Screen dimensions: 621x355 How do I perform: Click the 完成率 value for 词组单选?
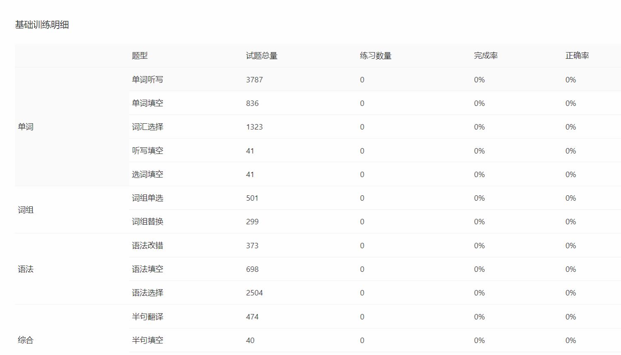[479, 198]
